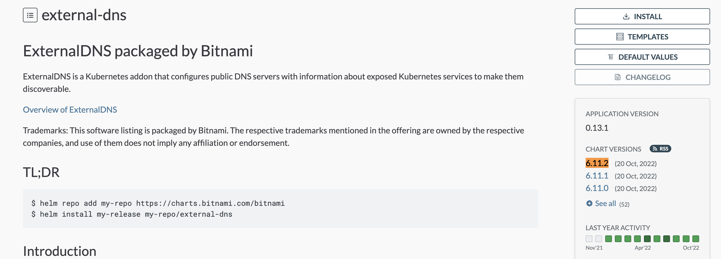This screenshot has width=721, height=259.
Task: Expand the full list of 52 chart versions
Action: tap(606, 203)
